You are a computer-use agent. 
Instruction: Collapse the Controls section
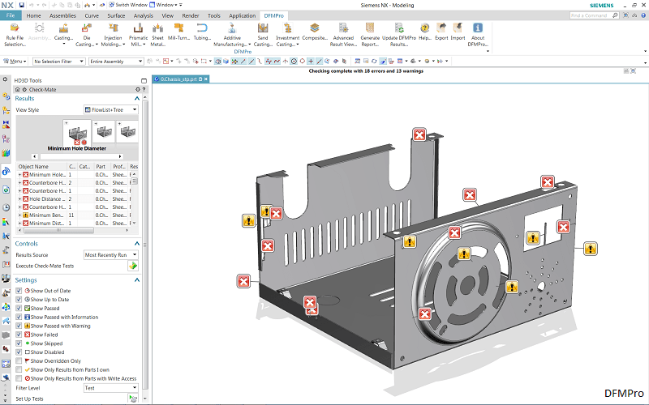point(137,244)
